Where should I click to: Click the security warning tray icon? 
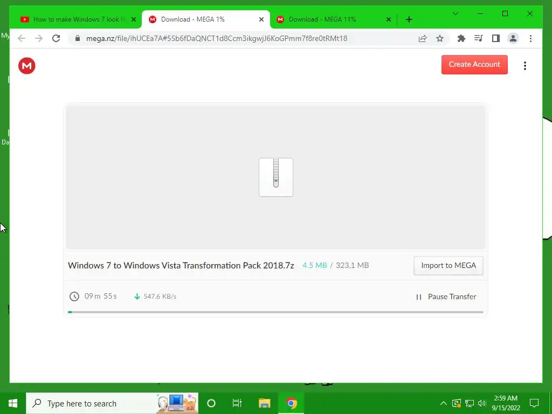pos(456,403)
